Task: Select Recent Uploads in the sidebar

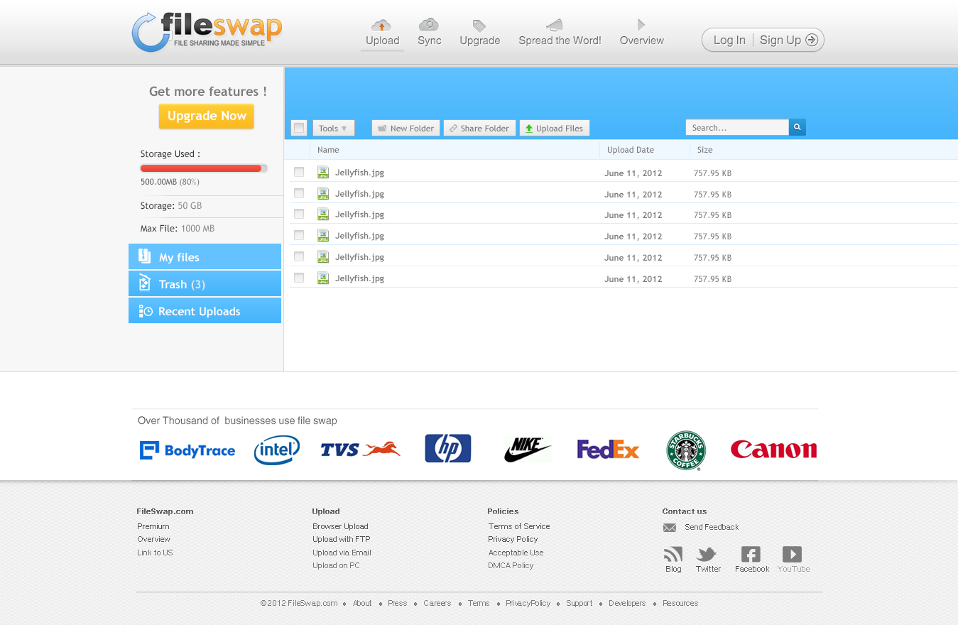Action: tap(205, 311)
